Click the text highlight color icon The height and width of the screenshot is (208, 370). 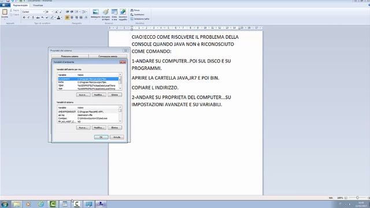tap(52, 17)
